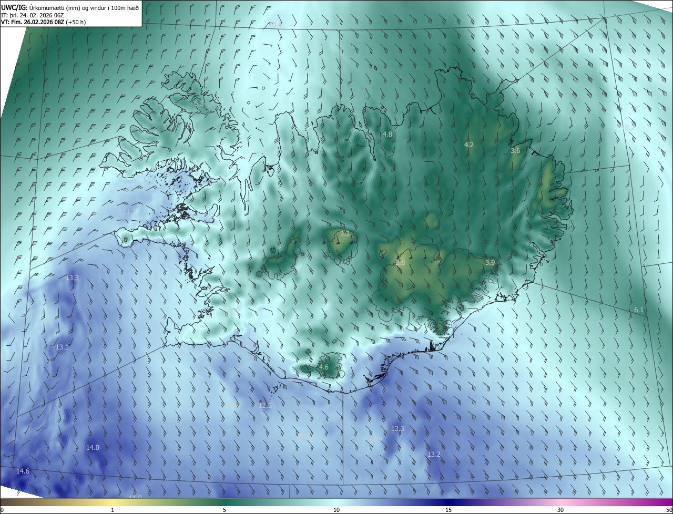Click the 10 tick label on the colour scale
This screenshot has height=514, width=673.
click(336, 510)
